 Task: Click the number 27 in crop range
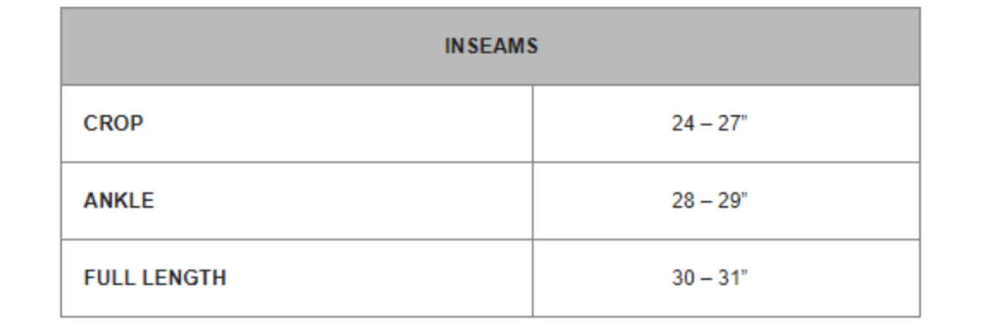tap(728, 124)
